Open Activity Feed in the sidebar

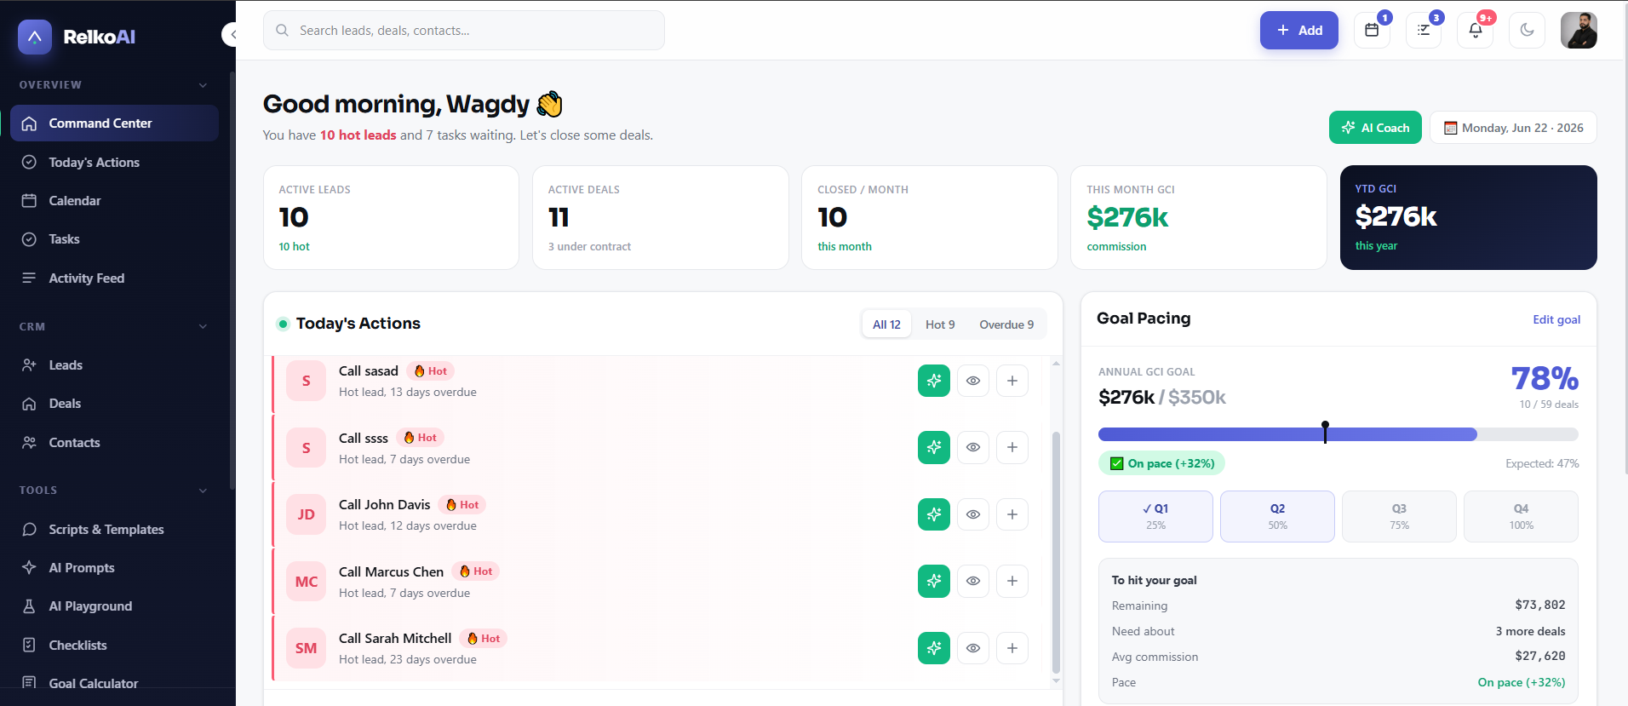click(x=114, y=278)
